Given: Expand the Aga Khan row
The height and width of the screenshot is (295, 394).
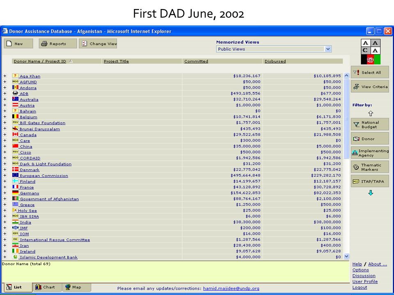Looking at the screenshot, I should pos(5,76).
